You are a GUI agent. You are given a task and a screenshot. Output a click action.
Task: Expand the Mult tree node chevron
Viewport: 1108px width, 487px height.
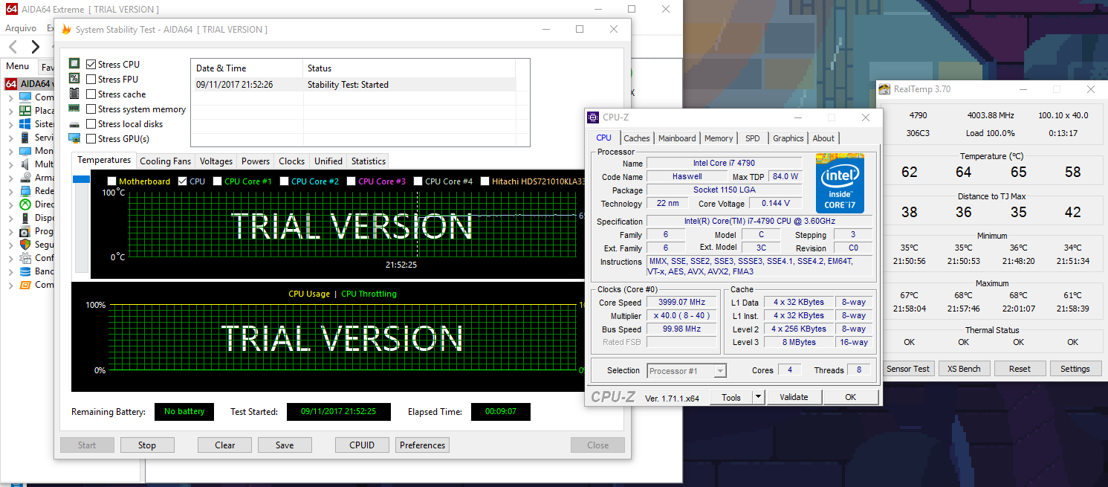tap(10, 164)
